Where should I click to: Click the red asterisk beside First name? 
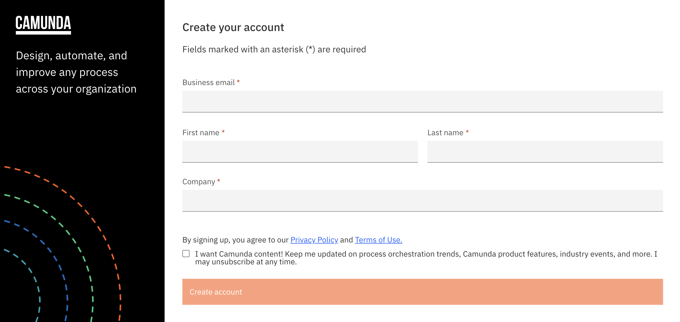[x=223, y=132]
